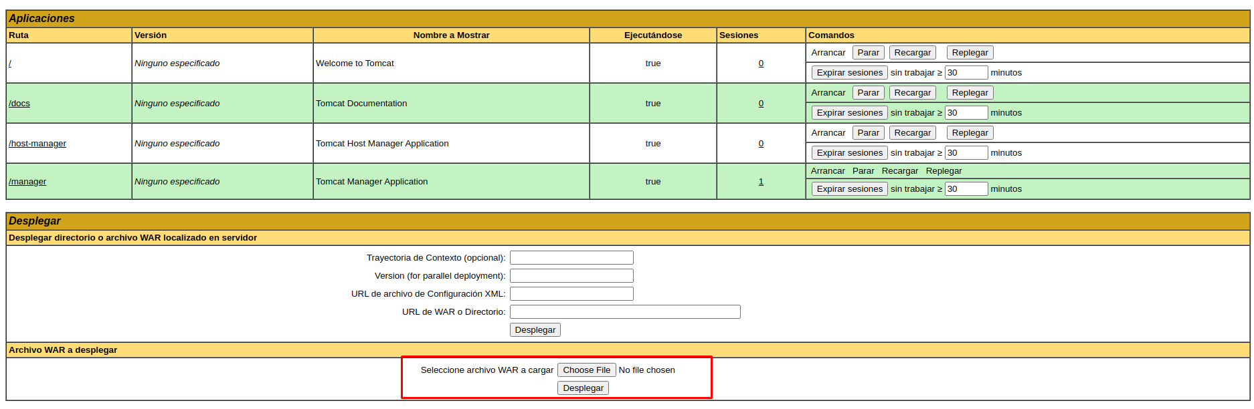Click 'Desplegar directorio o archivo WAR' heading
Viewport: 1254px width, 409px height.
tap(132, 238)
